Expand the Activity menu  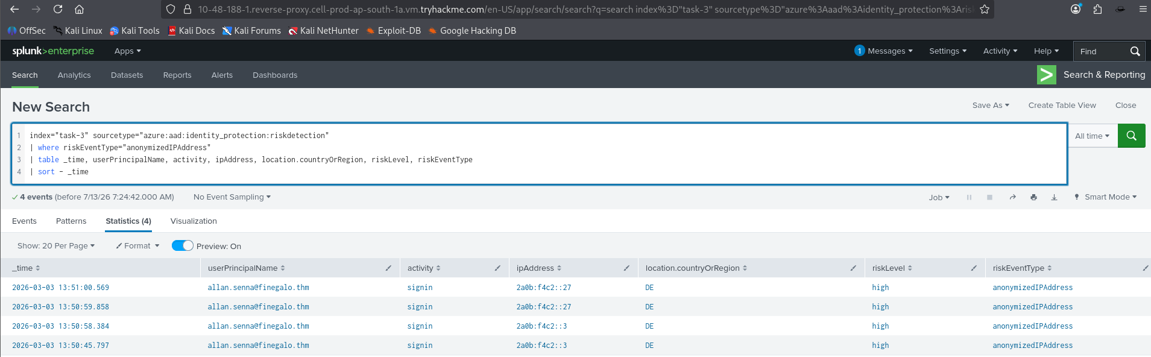tap(1000, 51)
